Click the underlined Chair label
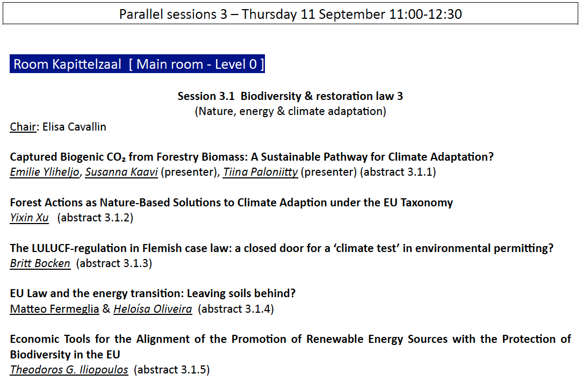Viewport: 582px width, 381px height. pyautogui.click(x=21, y=127)
